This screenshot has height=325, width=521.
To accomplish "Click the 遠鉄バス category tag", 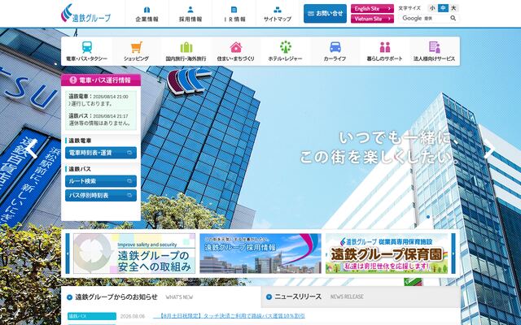I will point(92,316).
